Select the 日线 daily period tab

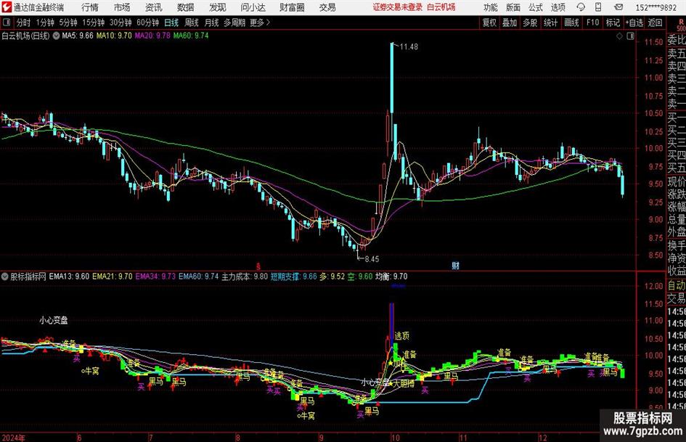point(171,22)
